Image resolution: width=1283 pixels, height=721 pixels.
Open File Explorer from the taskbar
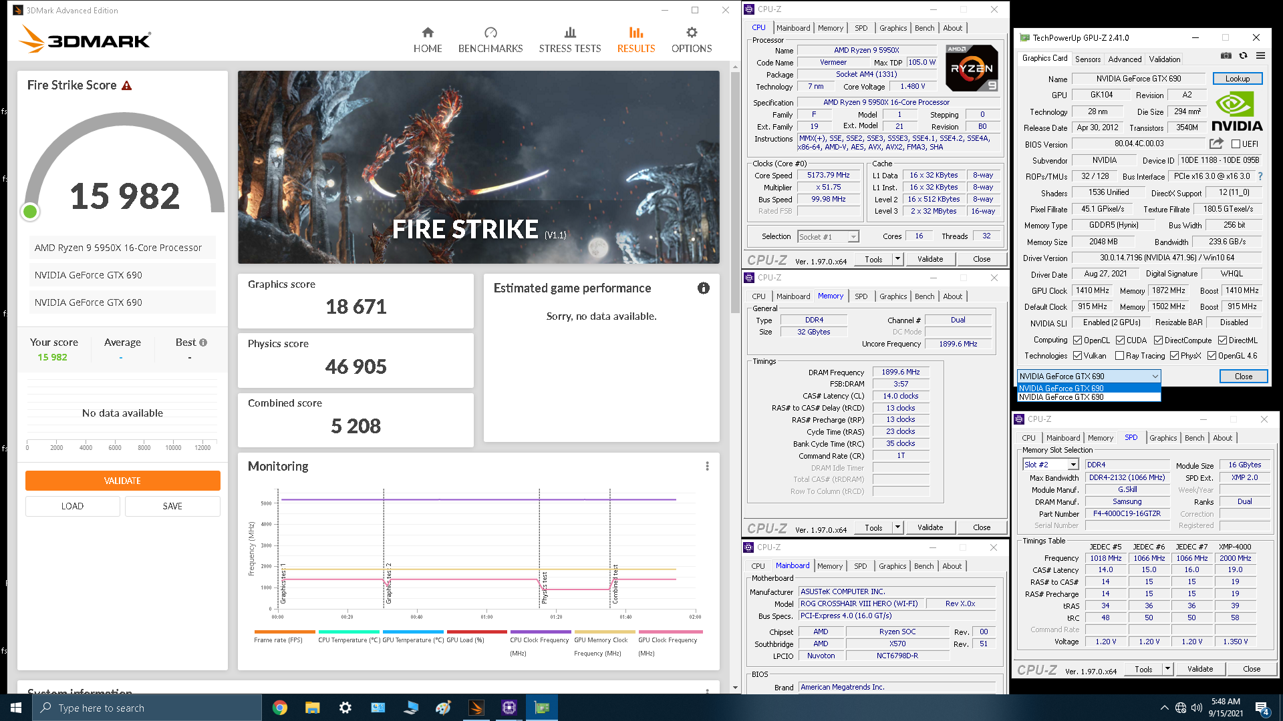[x=312, y=708]
